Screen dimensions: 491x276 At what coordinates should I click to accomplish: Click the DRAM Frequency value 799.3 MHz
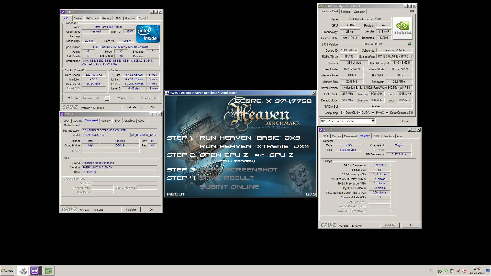point(380,165)
